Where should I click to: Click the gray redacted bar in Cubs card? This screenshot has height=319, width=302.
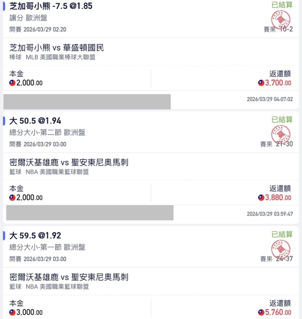tap(87, 101)
